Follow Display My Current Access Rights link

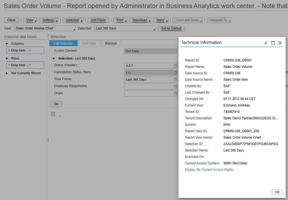(209, 170)
